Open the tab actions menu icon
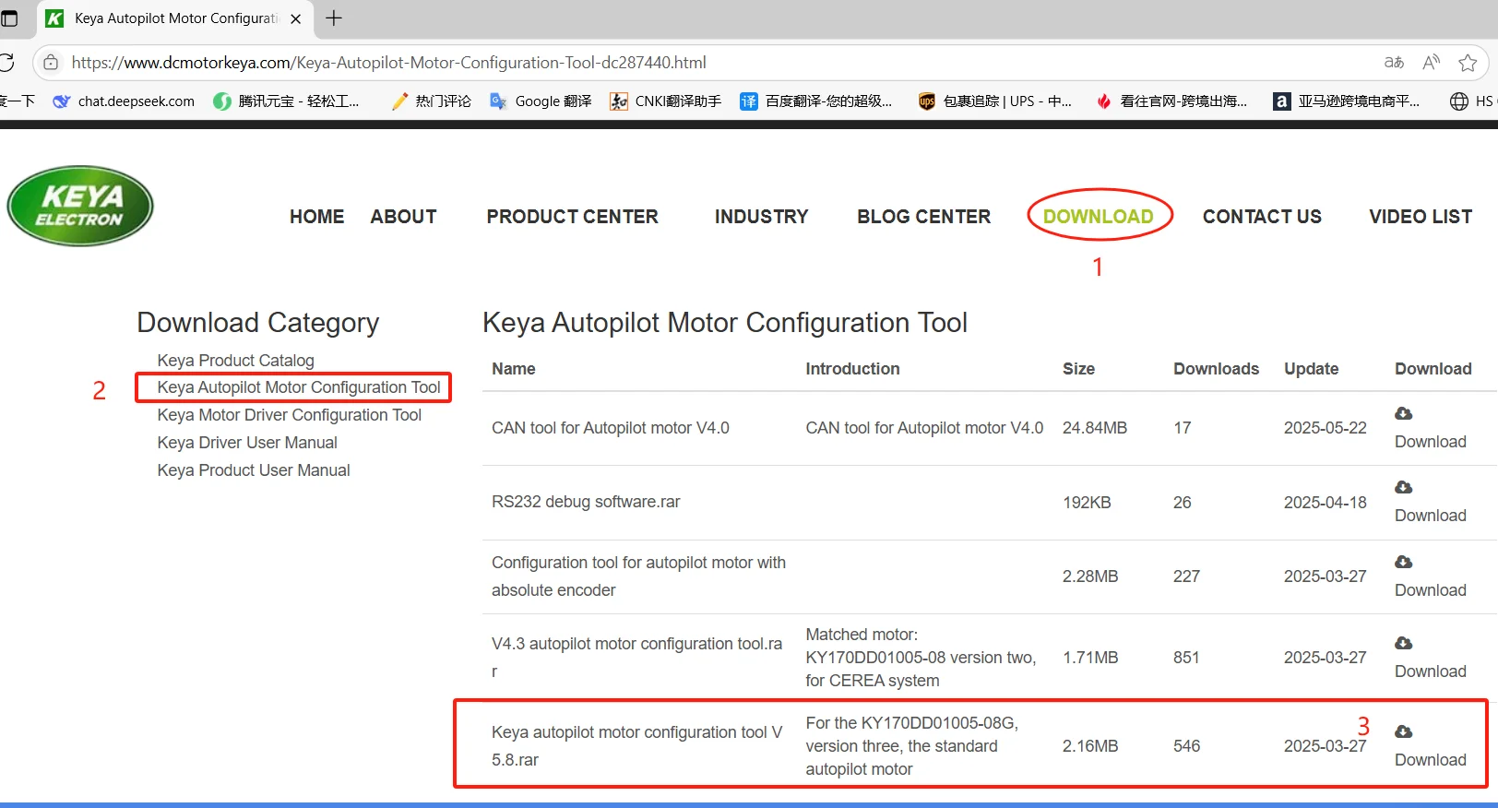Image resolution: width=1498 pixels, height=808 pixels. click(9, 18)
